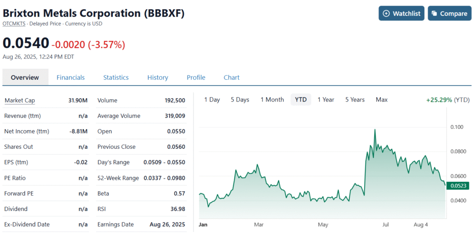Select the YTD chart range
This screenshot has width=475, height=235.
pyautogui.click(x=301, y=100)
